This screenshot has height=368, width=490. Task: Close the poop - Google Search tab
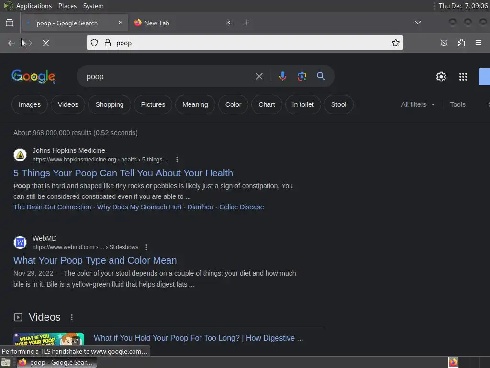(121, 23)
